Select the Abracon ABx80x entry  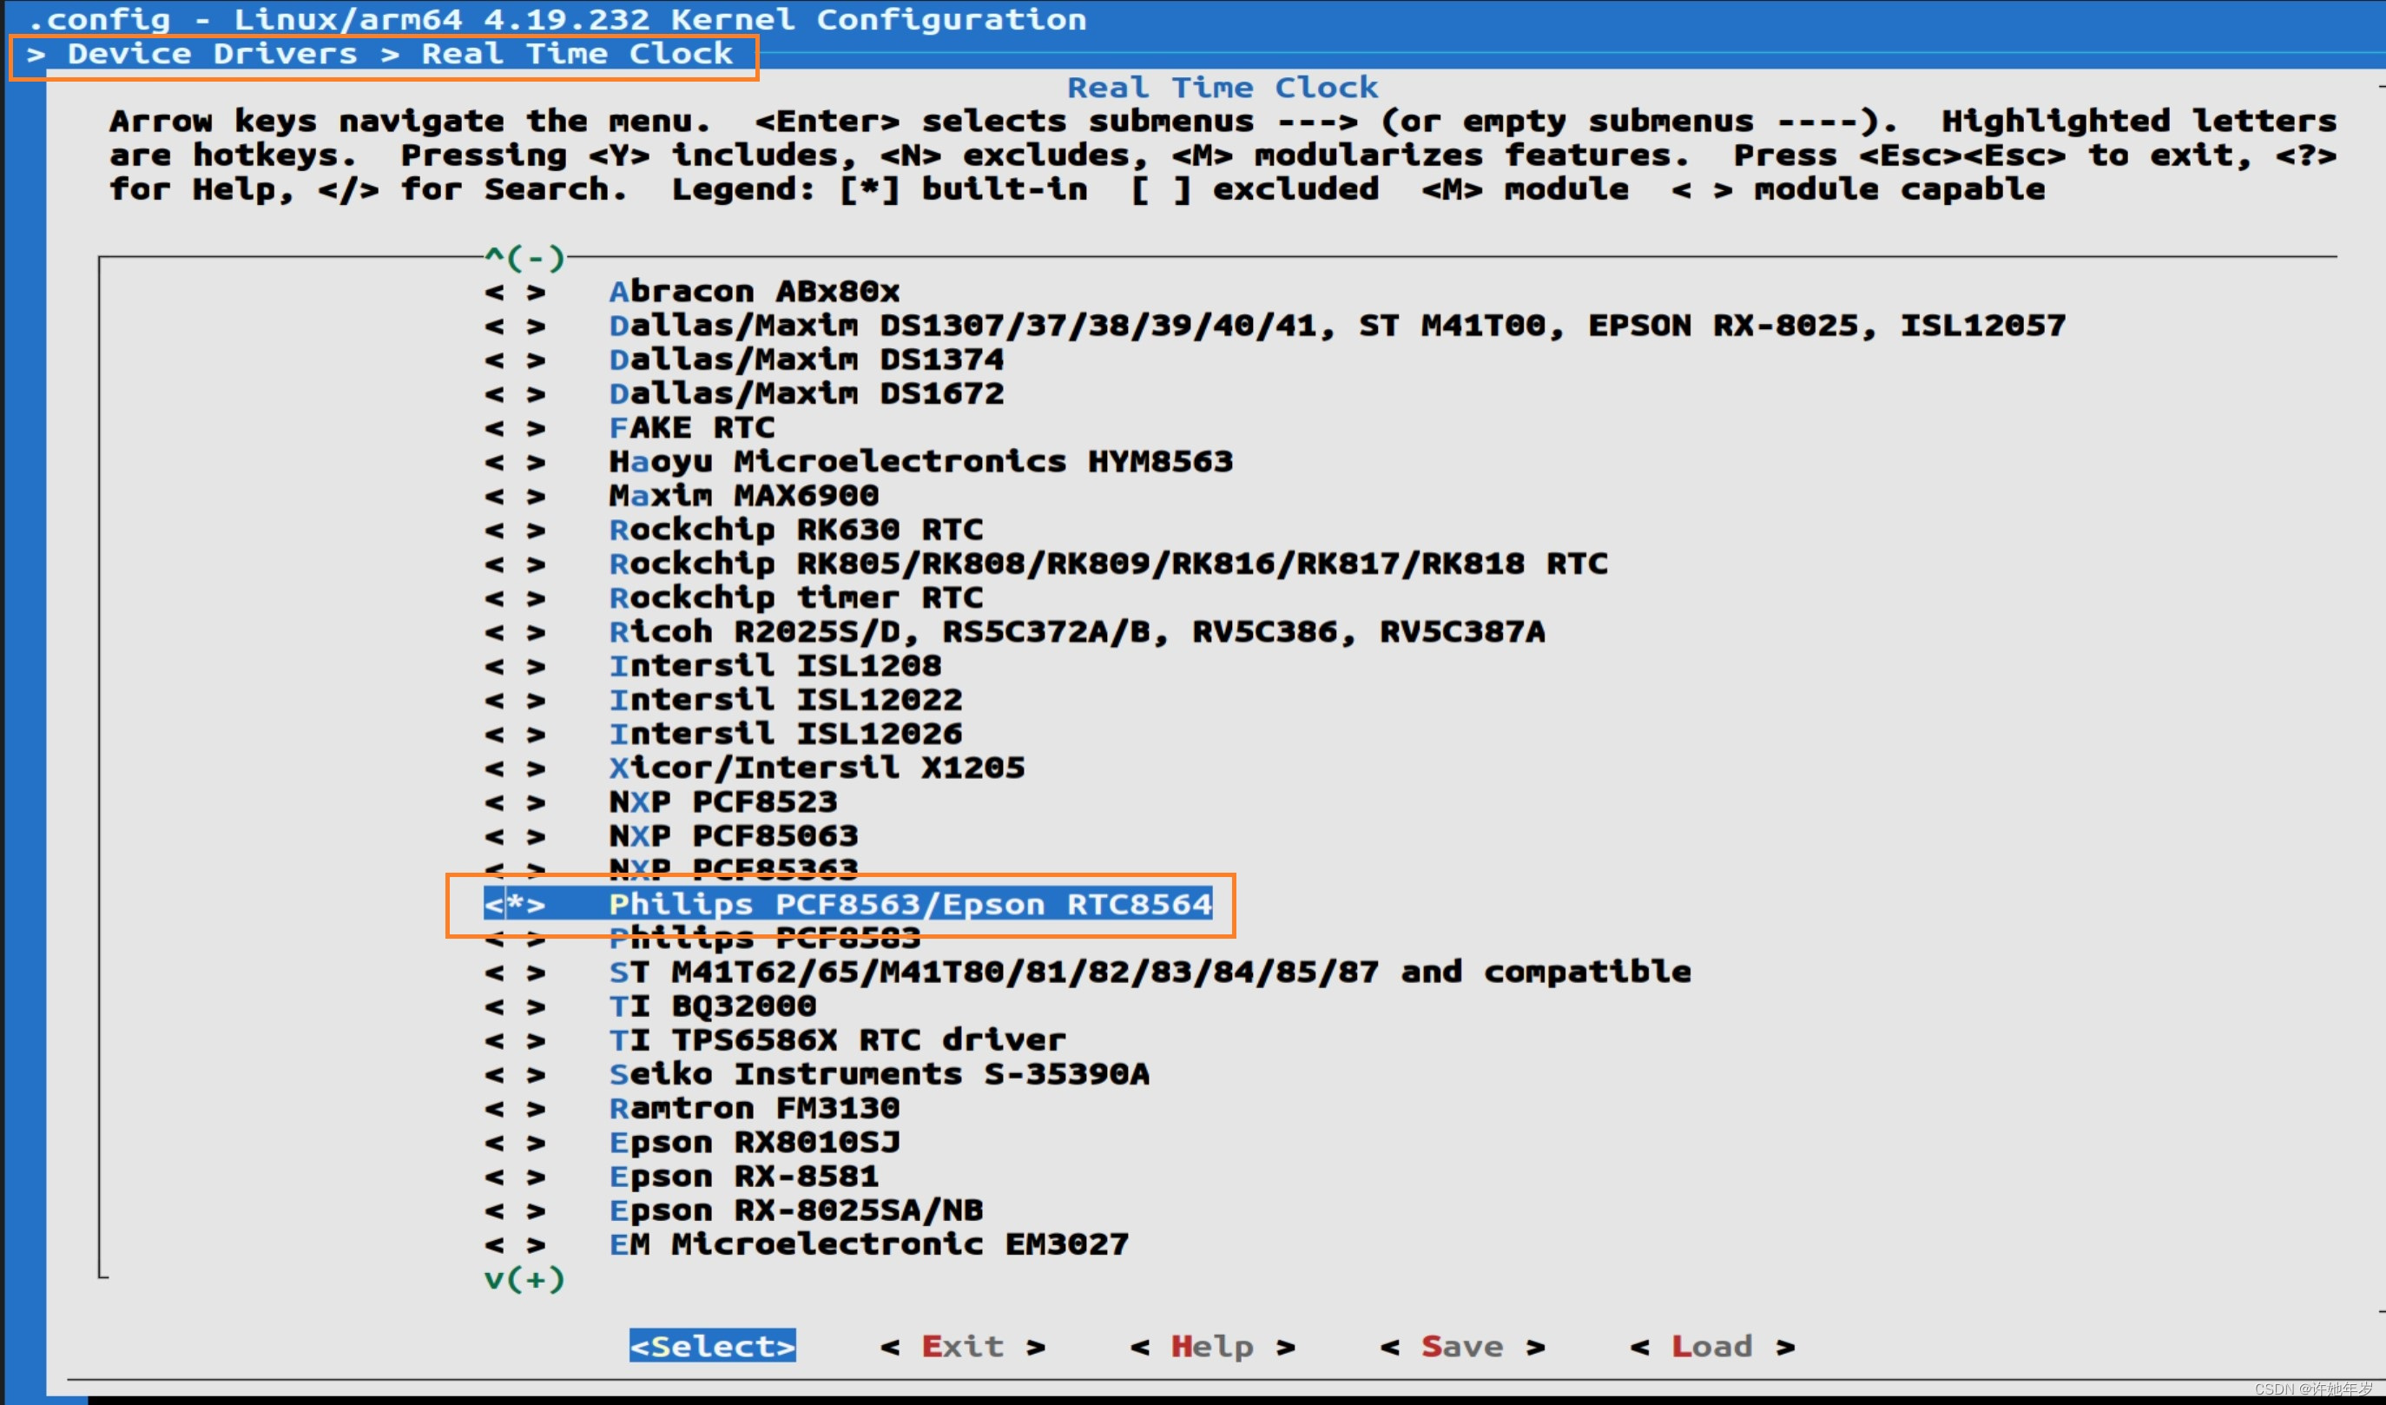click(755, 291)
